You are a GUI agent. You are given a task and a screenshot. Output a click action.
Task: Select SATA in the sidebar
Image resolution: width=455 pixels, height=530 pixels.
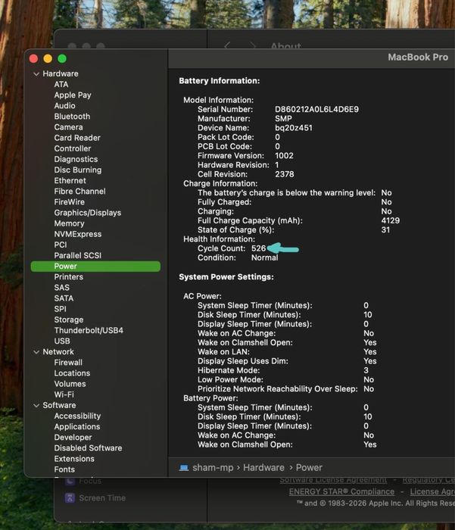[64, 298]
